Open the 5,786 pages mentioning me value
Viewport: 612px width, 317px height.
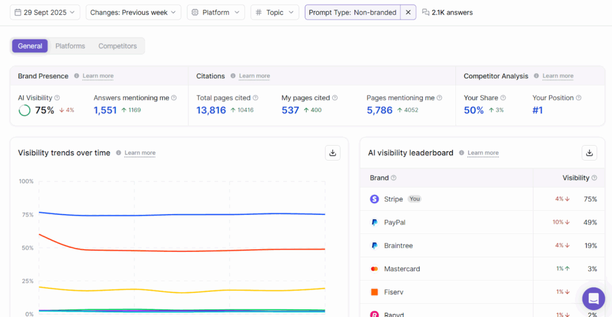point(380,110)
